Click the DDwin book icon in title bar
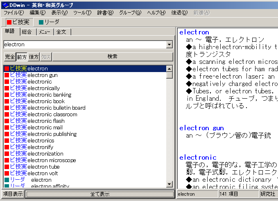Viewport: 278px width, 201px height. (5, 5)
